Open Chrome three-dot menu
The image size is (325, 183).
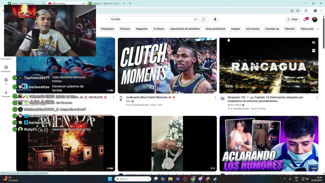(321, 11)
